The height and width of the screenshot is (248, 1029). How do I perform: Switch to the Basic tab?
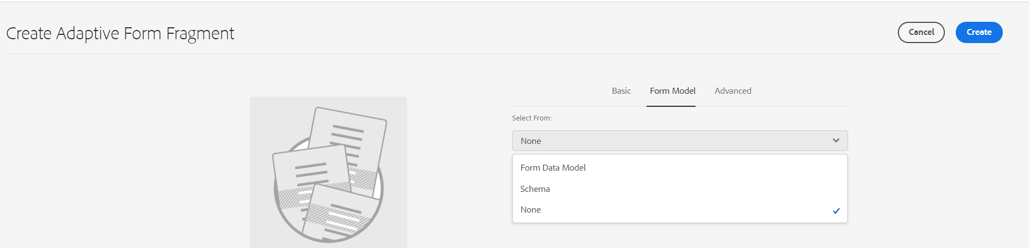pyautogui.click(x=621, y=91)
